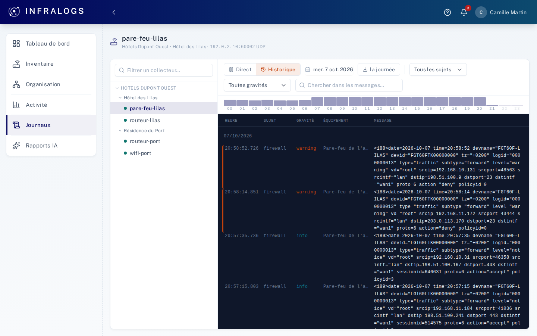Image resolution: width=537 pixels, height=336 pixels.
Task: Click hour 12 bar in timeline histogram
Action: point(380,102)
